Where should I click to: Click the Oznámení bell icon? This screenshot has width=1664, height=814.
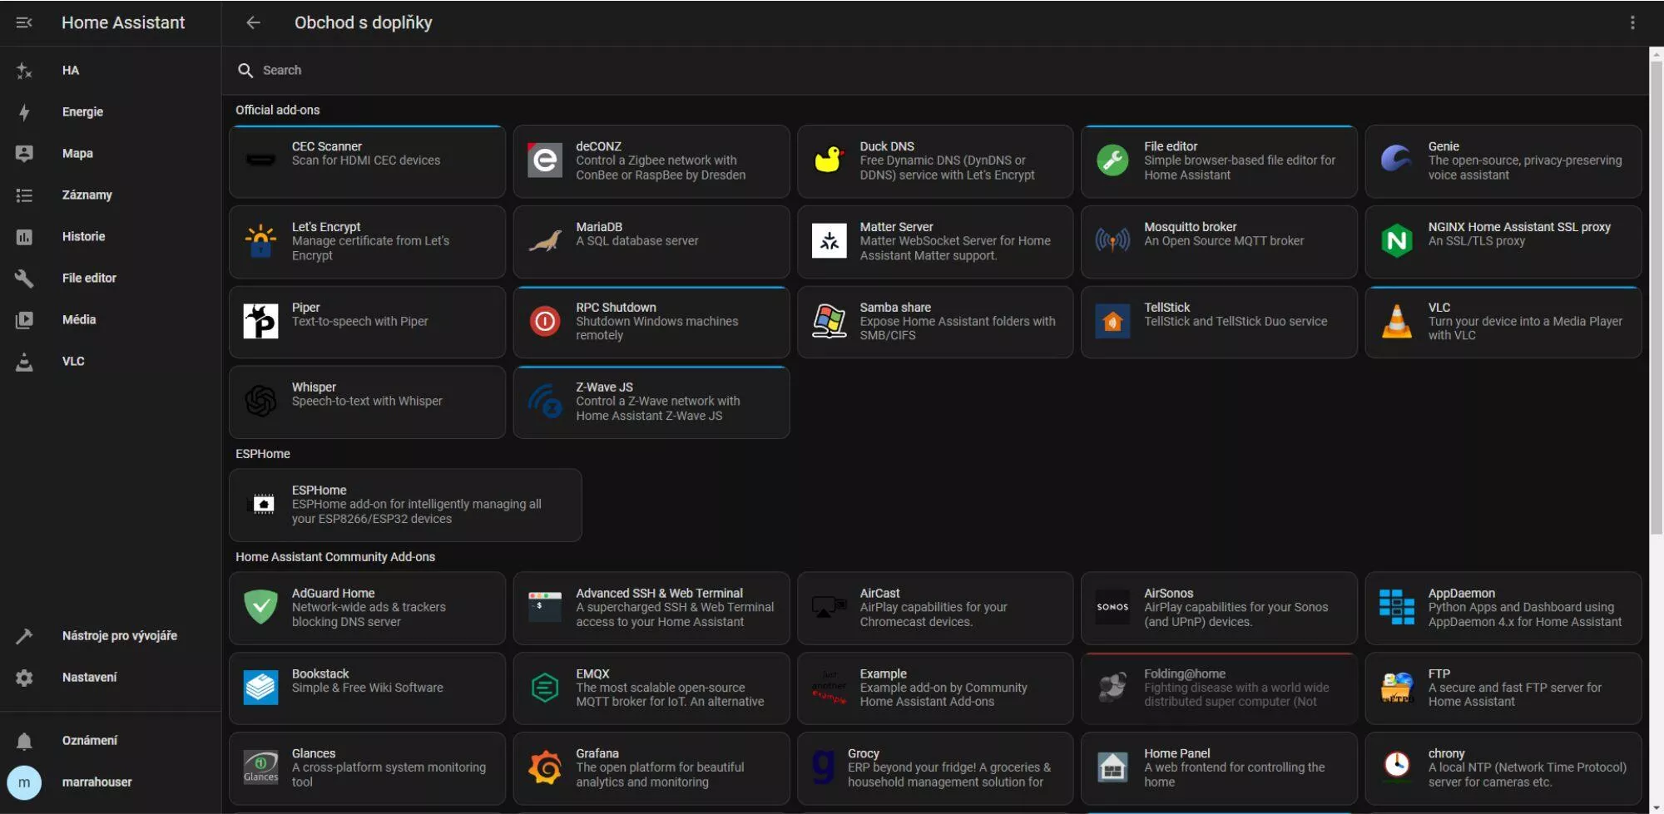pyautogui.click(x=24, y=741)
